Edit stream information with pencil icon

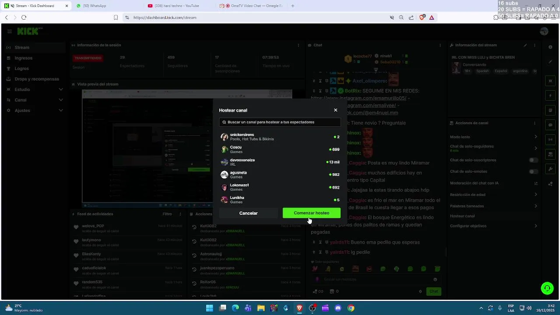[x=525, y=45]
